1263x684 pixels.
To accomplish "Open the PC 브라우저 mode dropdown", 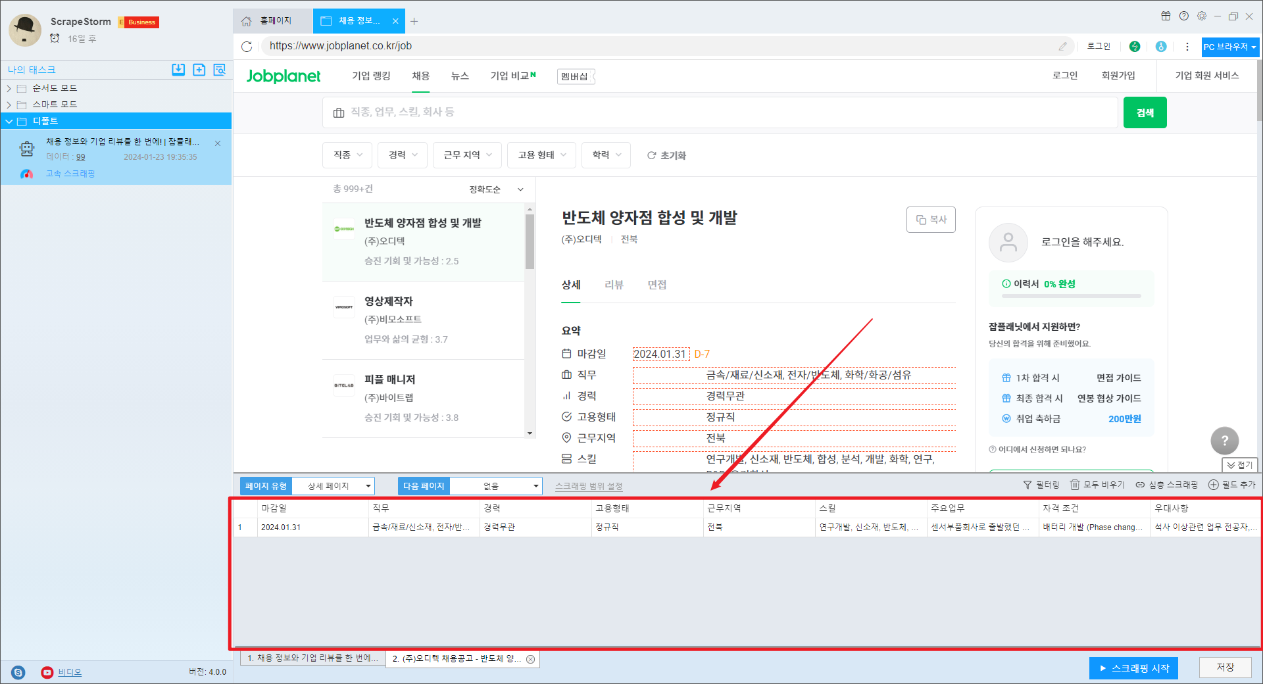I will 1230,47.
